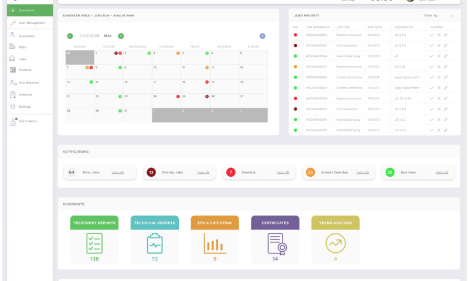This screenshot has height=281, width=469.
Task: Edit the First Inspection 18/05/21 job
Action: [x=446, y=109]
